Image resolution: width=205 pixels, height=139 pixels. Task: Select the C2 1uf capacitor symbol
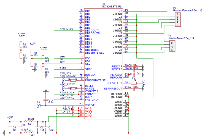tap(37, 127)
